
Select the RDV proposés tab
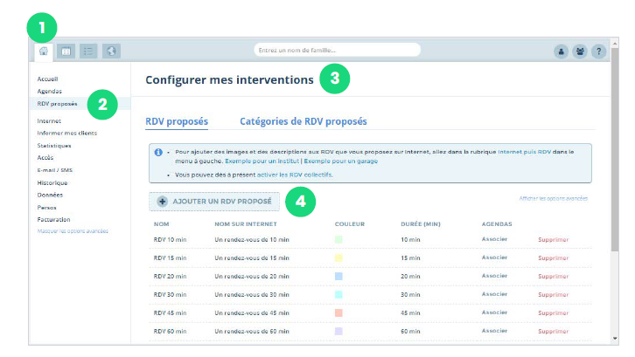176,121
